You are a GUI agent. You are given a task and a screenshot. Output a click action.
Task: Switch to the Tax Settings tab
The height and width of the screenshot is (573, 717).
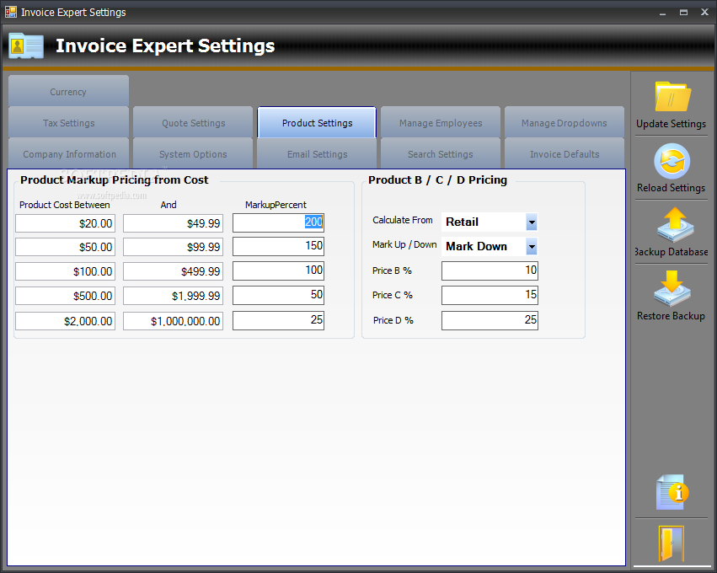click(68, 122)
